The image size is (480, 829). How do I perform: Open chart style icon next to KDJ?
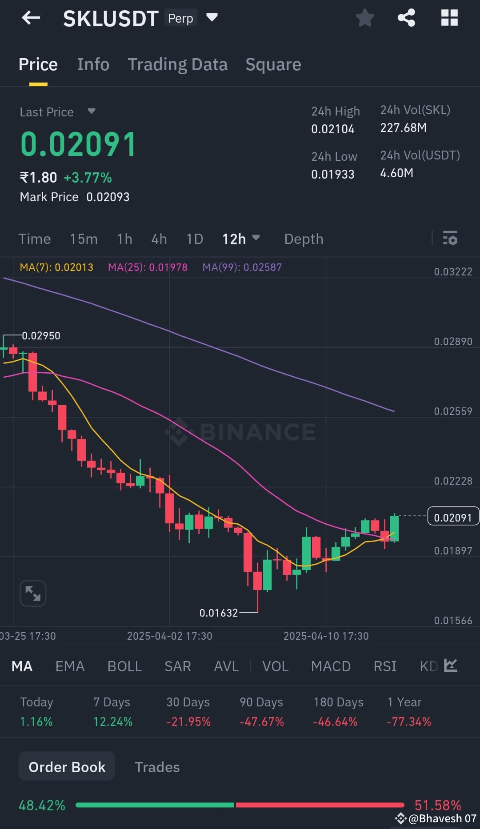click(451, 666)
